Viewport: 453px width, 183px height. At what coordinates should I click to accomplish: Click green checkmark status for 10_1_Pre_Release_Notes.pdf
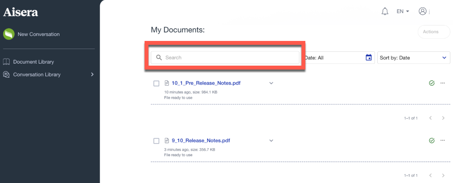tap(432, 83)
